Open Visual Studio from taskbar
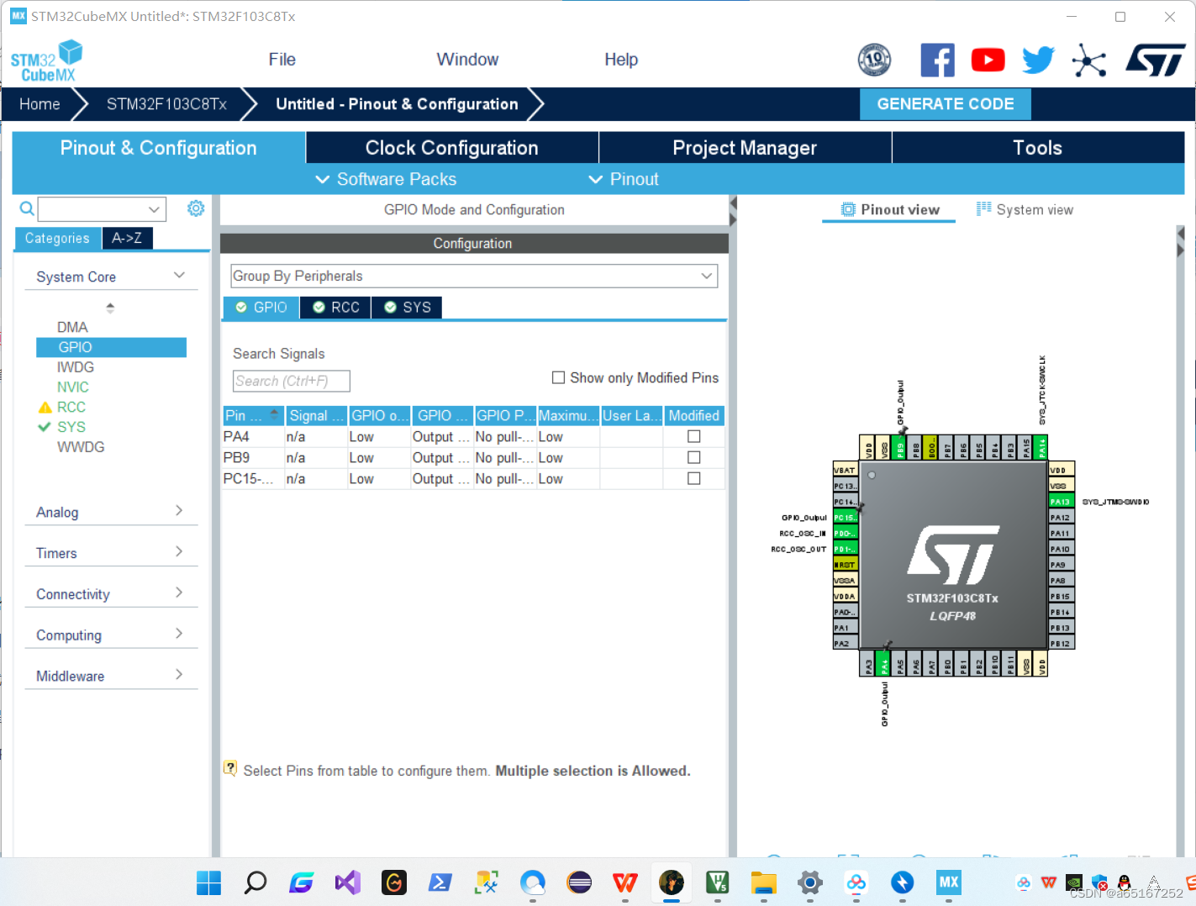Viewport: 1196px width, 906px height. [347, 882]
